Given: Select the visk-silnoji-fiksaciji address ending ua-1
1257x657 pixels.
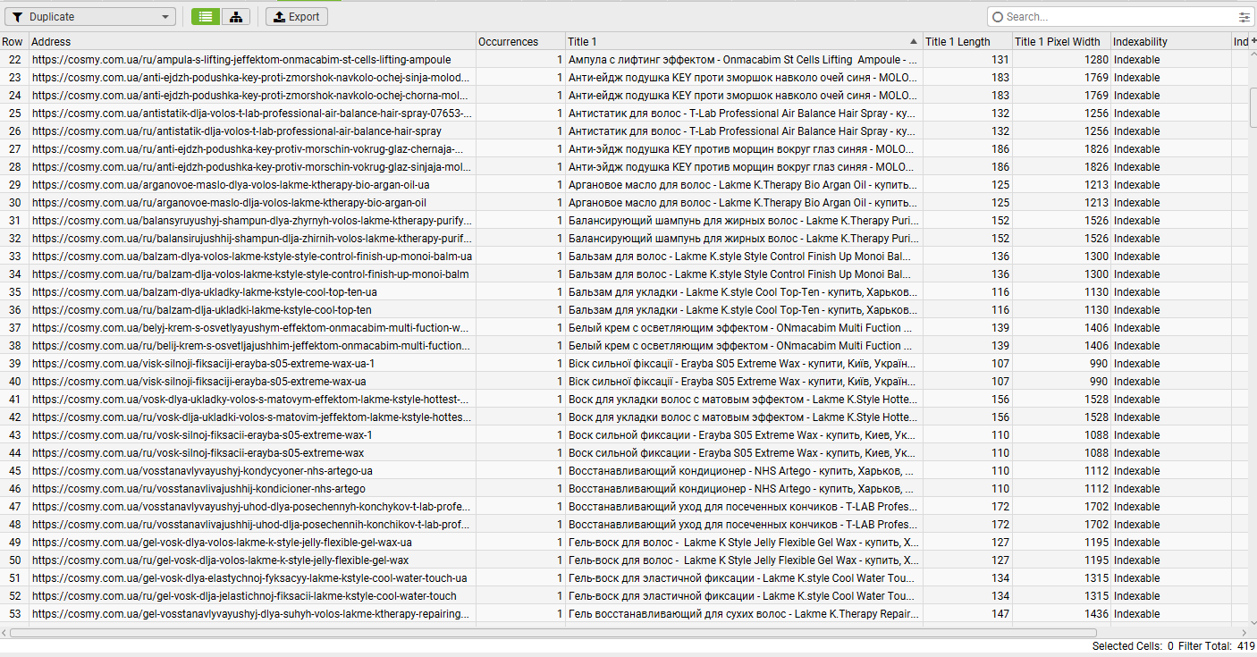Looking at the screenshot, I should pyautogui.click(x=252, y=364).
